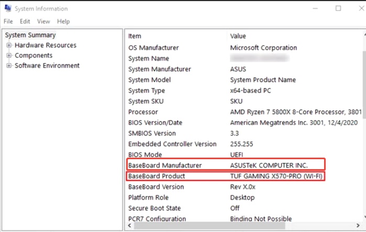
Task: Expand the Components node
Action: point(8,56)
